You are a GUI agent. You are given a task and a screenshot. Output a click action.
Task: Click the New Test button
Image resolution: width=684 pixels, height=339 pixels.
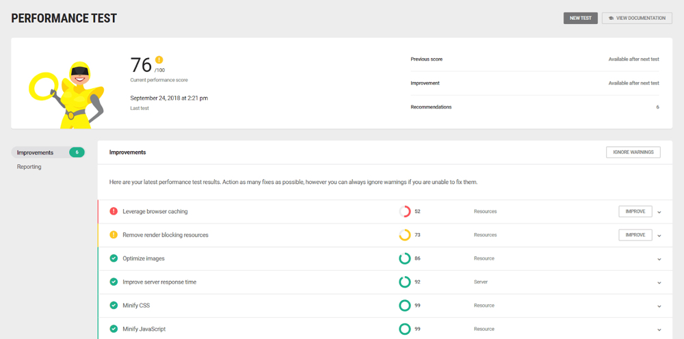(x=580, y=18)
